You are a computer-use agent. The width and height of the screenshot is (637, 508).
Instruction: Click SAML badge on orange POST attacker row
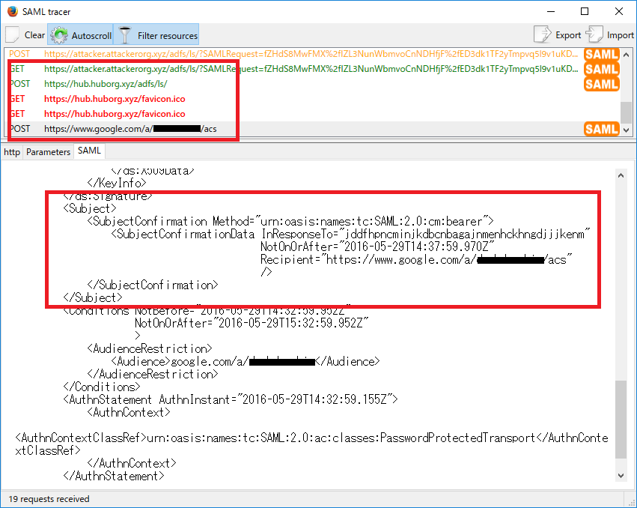click(x=601, y=54)
